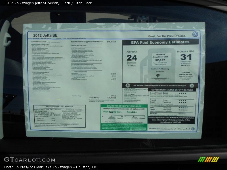The image size is (227, 170).
Task: Click the 'HIGHWAY MPG' label
Action: [x=186, y=52]
